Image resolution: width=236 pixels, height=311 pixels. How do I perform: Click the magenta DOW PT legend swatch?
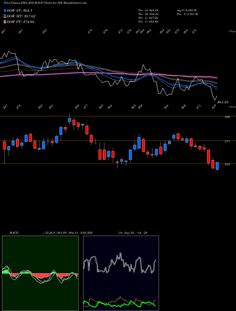pos(5,22)
